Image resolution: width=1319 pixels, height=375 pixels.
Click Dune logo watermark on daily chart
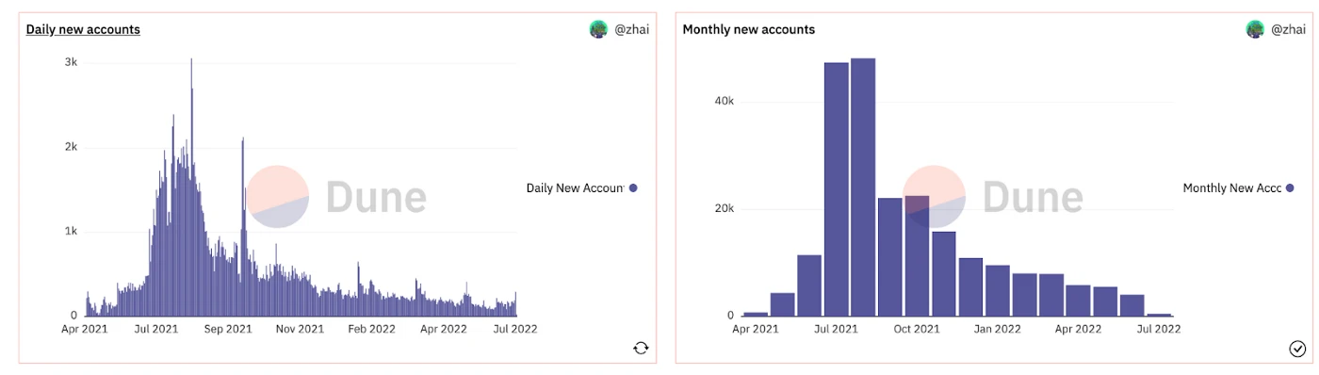336,197
